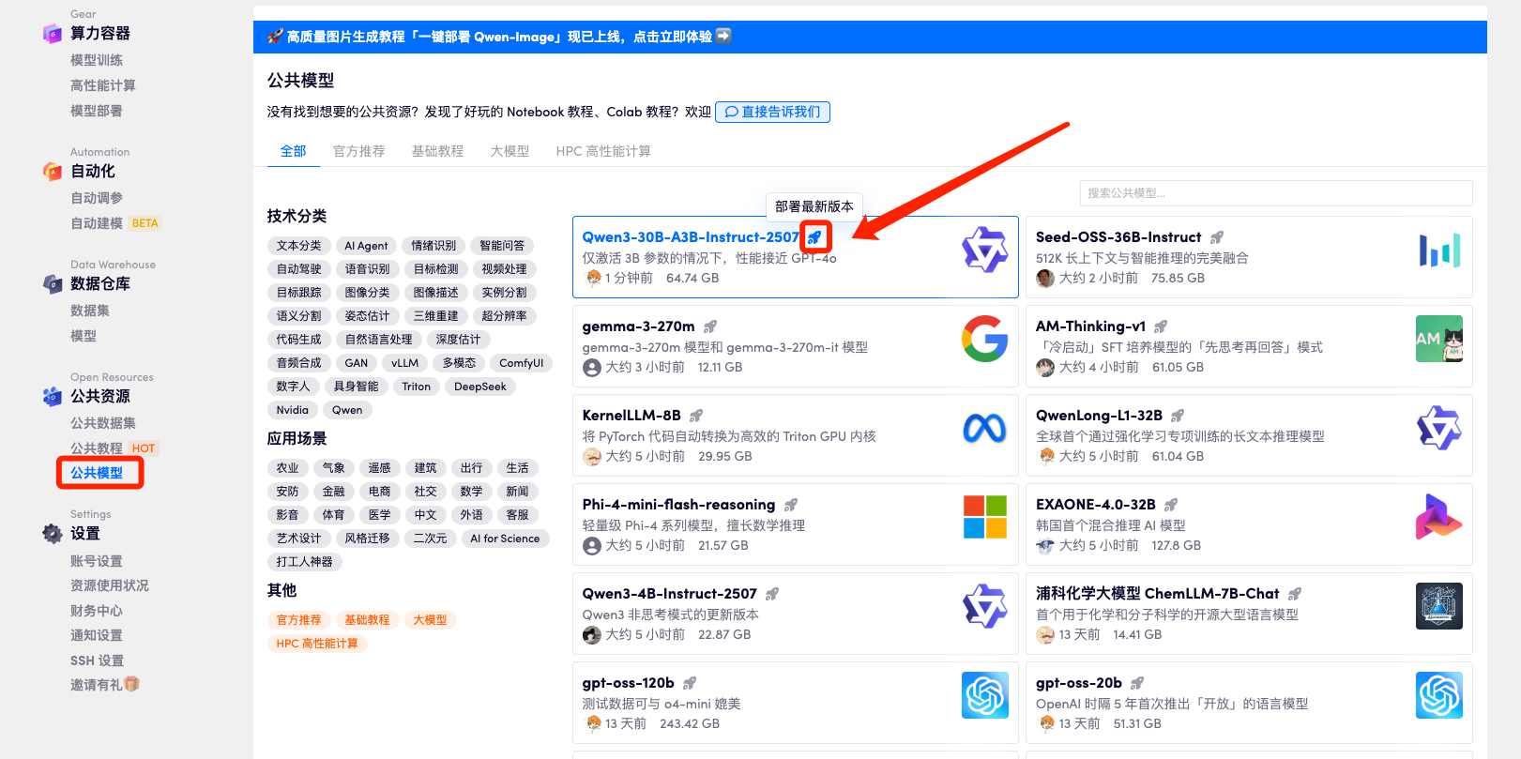Select the 大模型 tab

point(510,151)
